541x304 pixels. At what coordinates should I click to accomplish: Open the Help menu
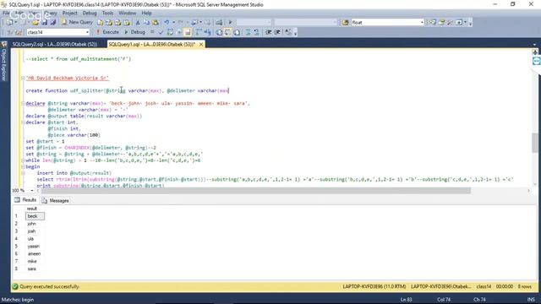(x=146, y=14)
